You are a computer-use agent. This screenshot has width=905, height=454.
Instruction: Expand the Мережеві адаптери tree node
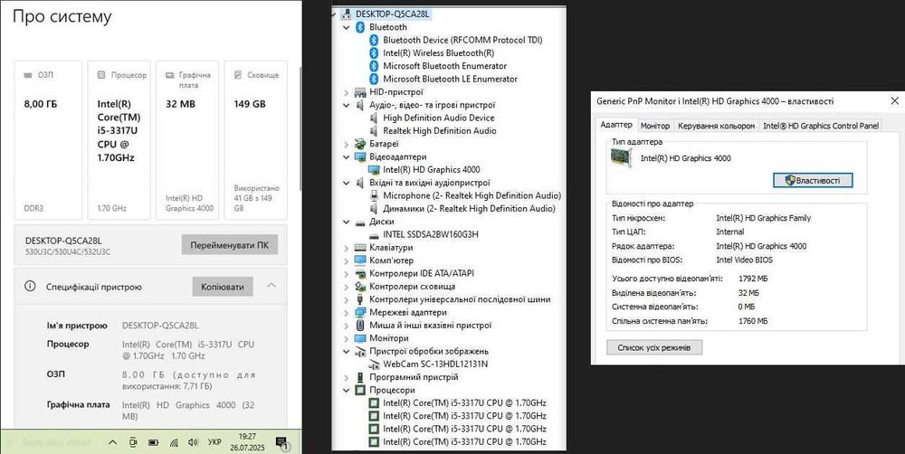point(346,313)
